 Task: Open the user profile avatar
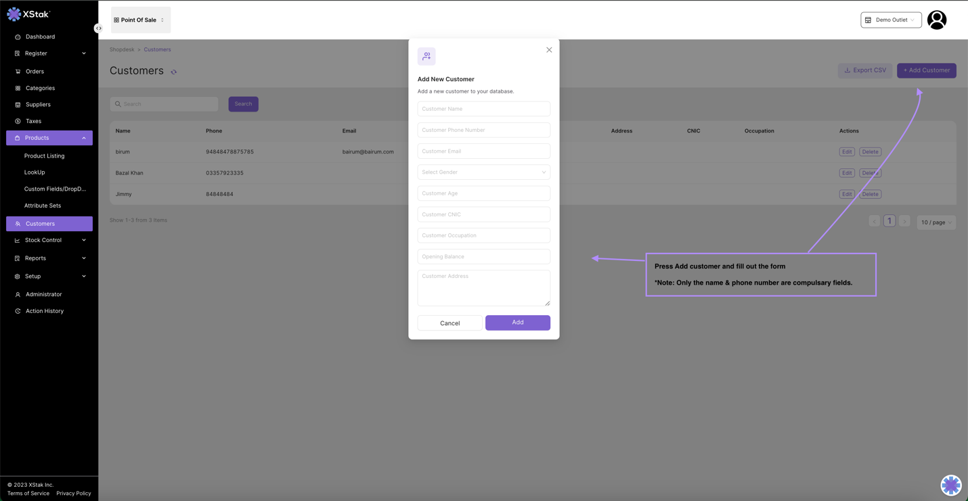point(937,20)
